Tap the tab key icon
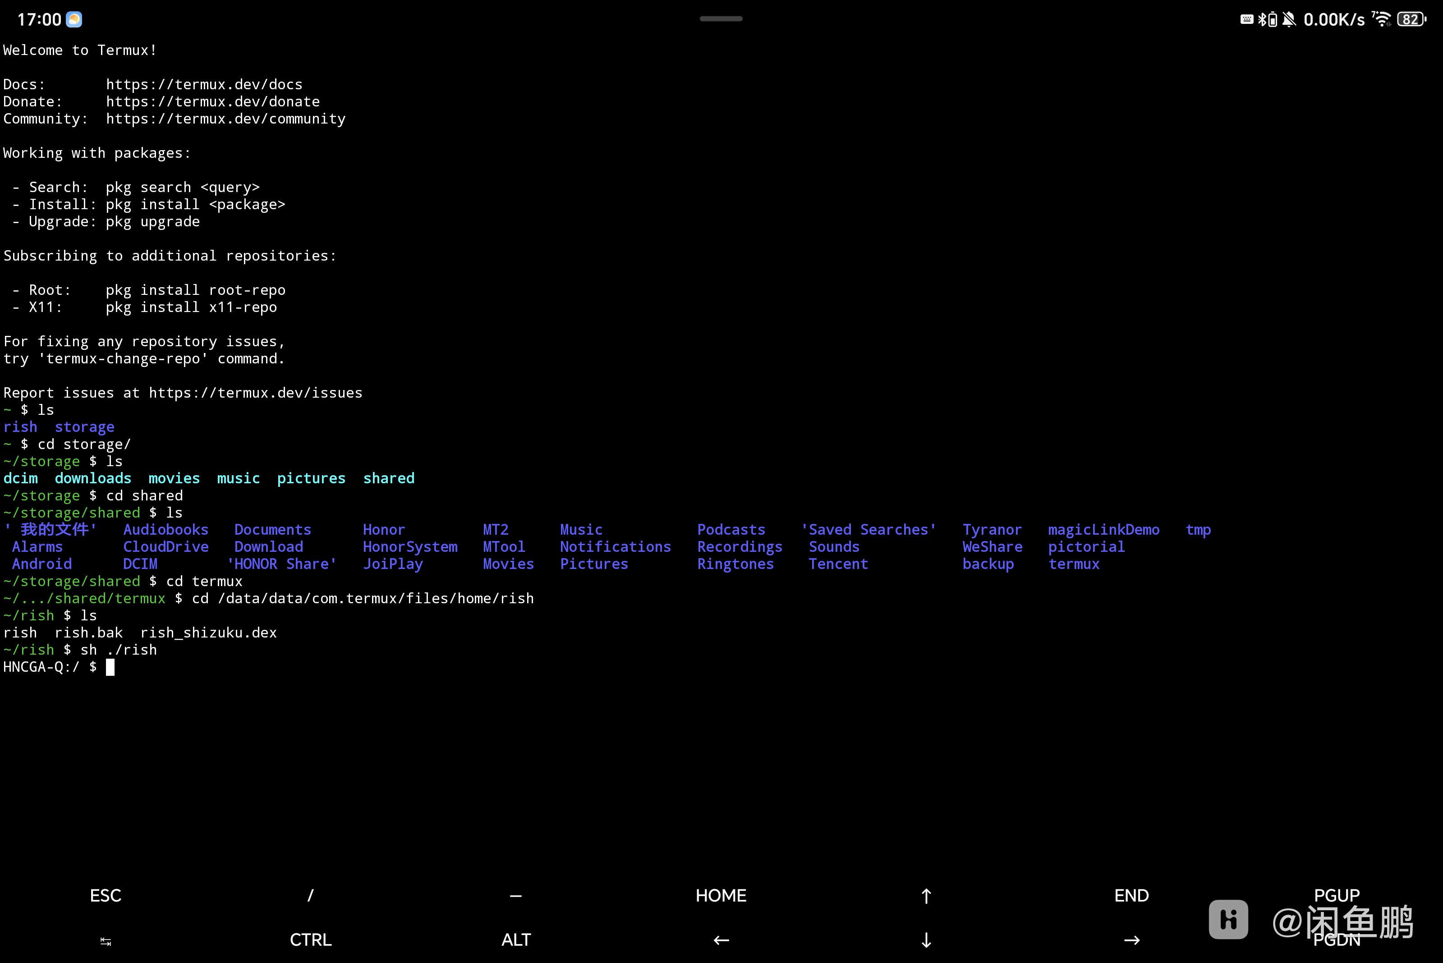This screenshot has width=1443, height=963. pos(106,941)
